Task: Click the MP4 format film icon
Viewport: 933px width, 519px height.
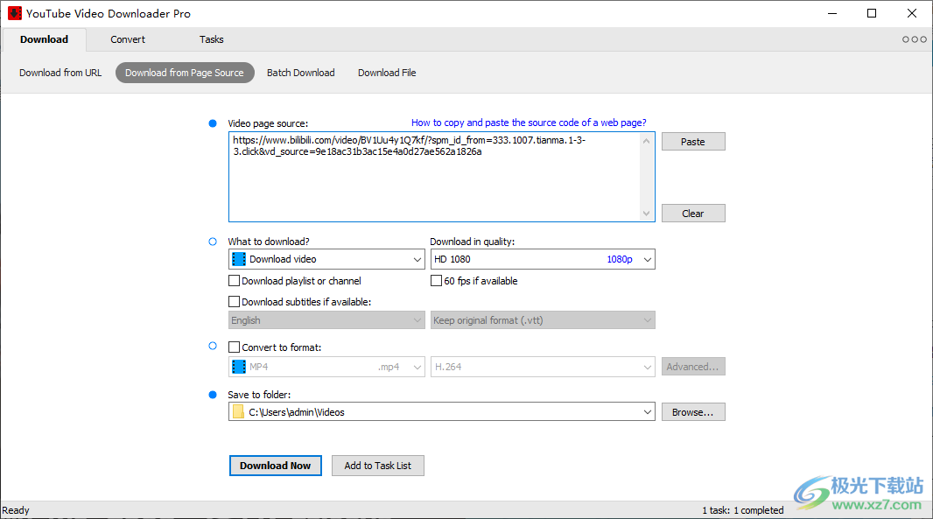Action: (x=239, y=367)
